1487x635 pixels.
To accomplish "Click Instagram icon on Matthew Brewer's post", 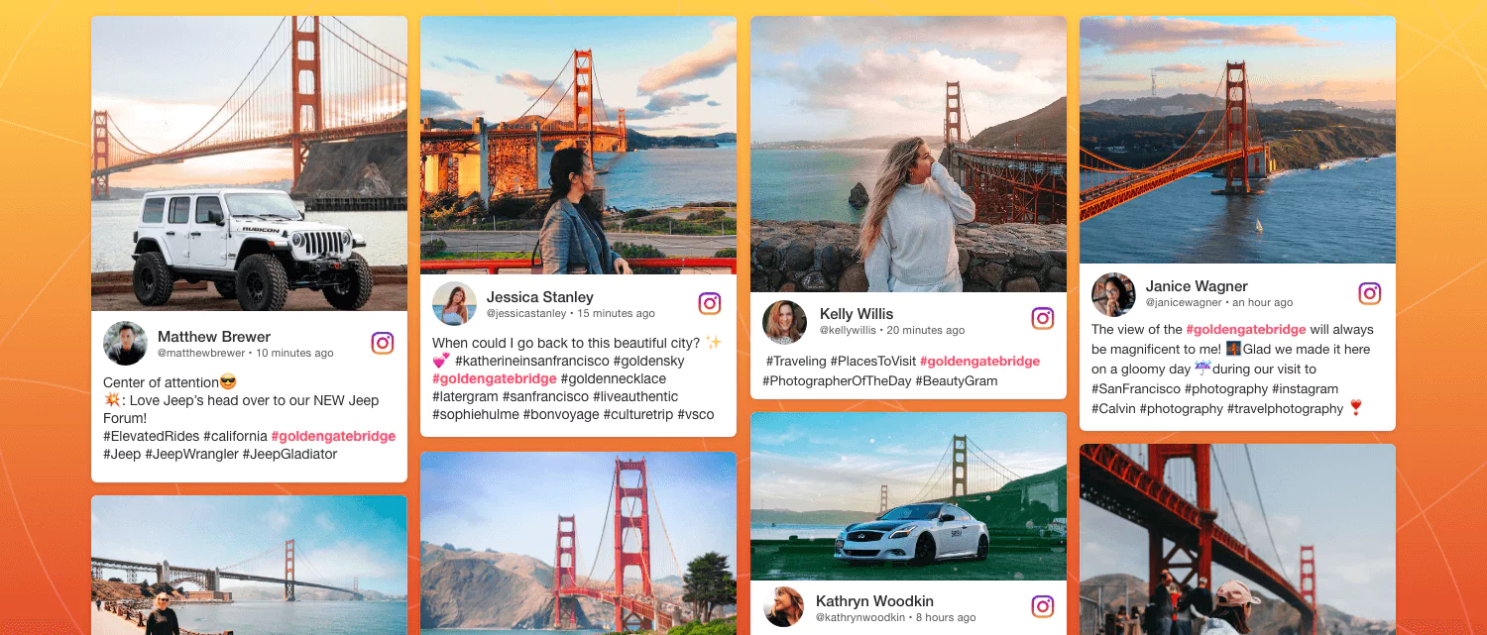I will coord(383,343).
